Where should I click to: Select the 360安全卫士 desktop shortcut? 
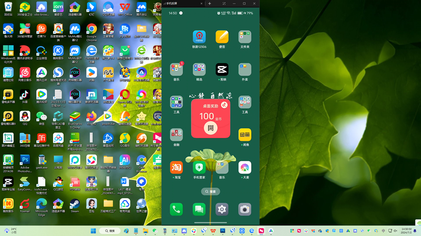25,9
